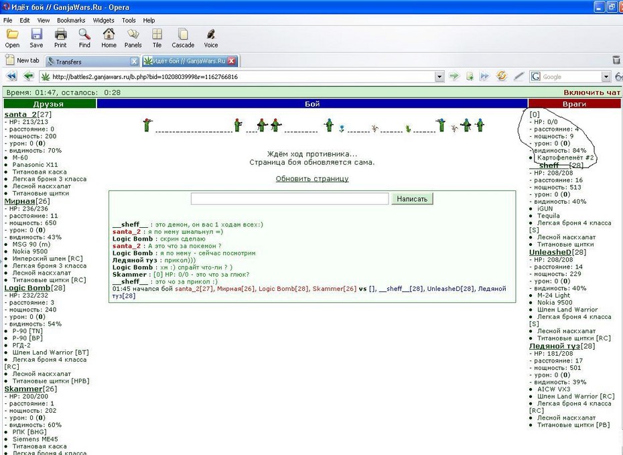Go to Home page icon
Viewport: 623px width, 455px height.
tap(109, 34)
